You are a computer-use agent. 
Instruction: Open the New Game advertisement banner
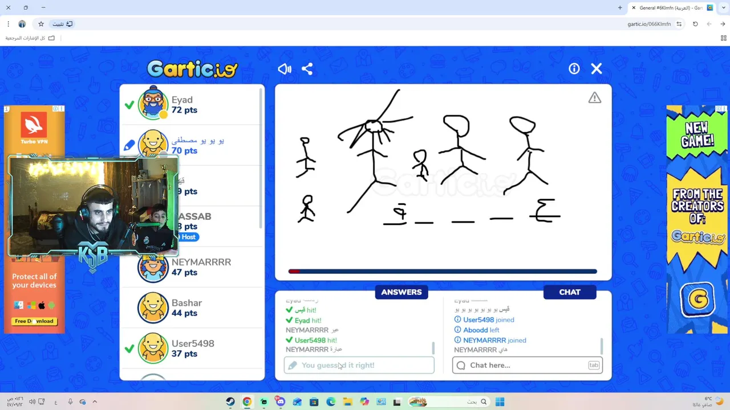[x=697, y=219]
